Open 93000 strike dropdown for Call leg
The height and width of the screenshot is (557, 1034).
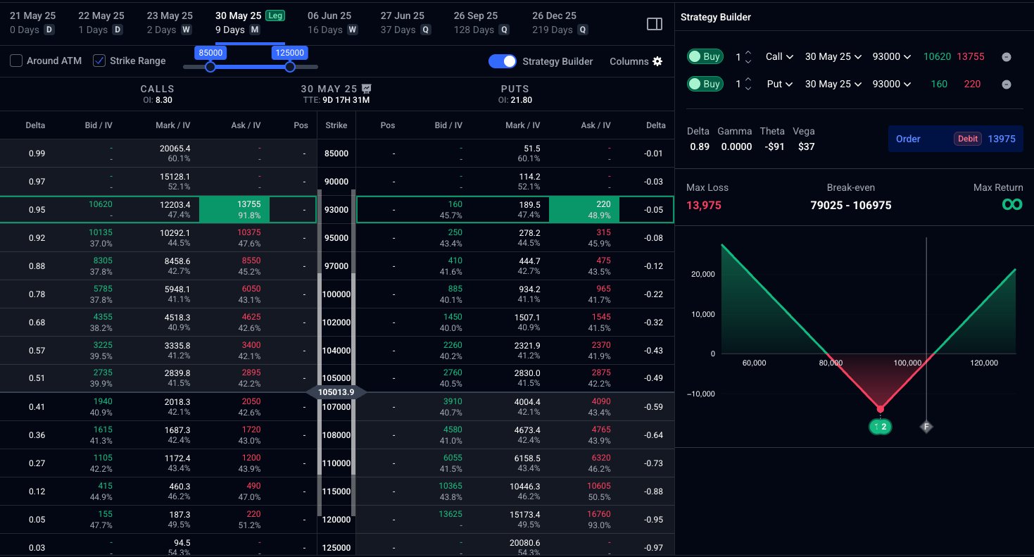point(891,57)
